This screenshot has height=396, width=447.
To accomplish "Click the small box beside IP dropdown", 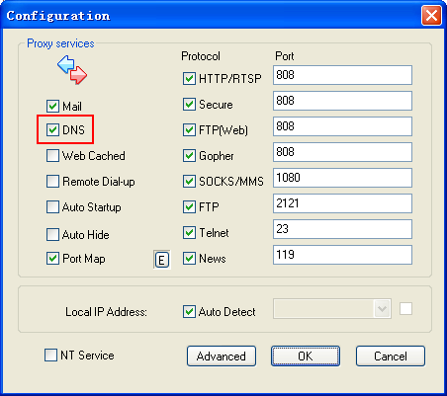I will [405, 309].
